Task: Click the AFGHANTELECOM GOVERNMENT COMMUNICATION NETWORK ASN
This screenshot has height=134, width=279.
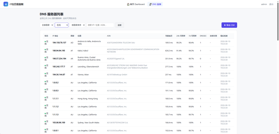Action: click(x=133, y=51)
